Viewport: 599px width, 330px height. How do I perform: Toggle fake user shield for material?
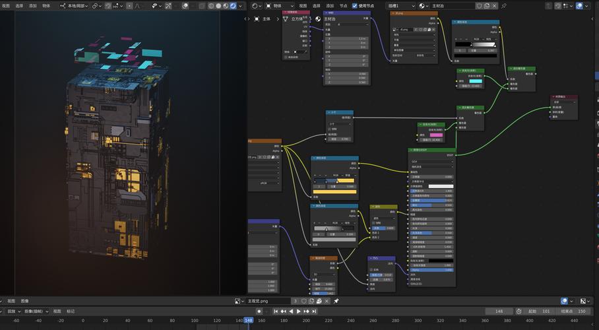click(479, 6)
